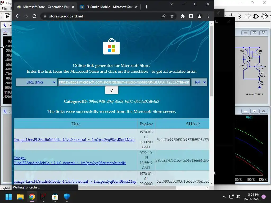
Task: Open File Explorer from the taskbar
Action: tap(20, 197)
